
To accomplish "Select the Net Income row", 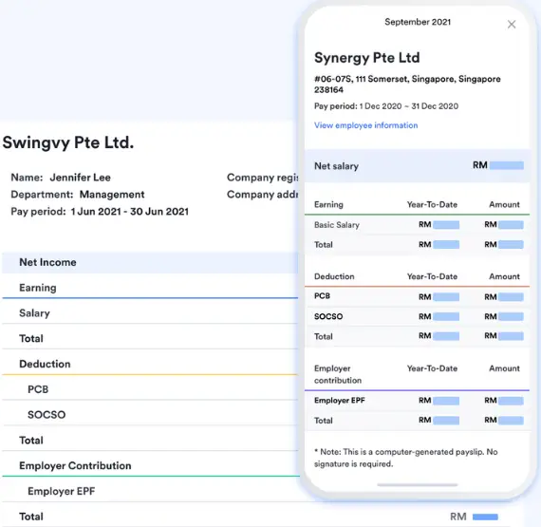I will [x=150, y=262].
